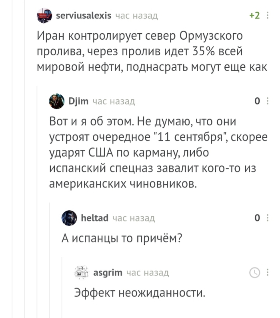Click the comment text "Эффект неожиданности."
The image size is (280, 318).
tap(140, 293)
